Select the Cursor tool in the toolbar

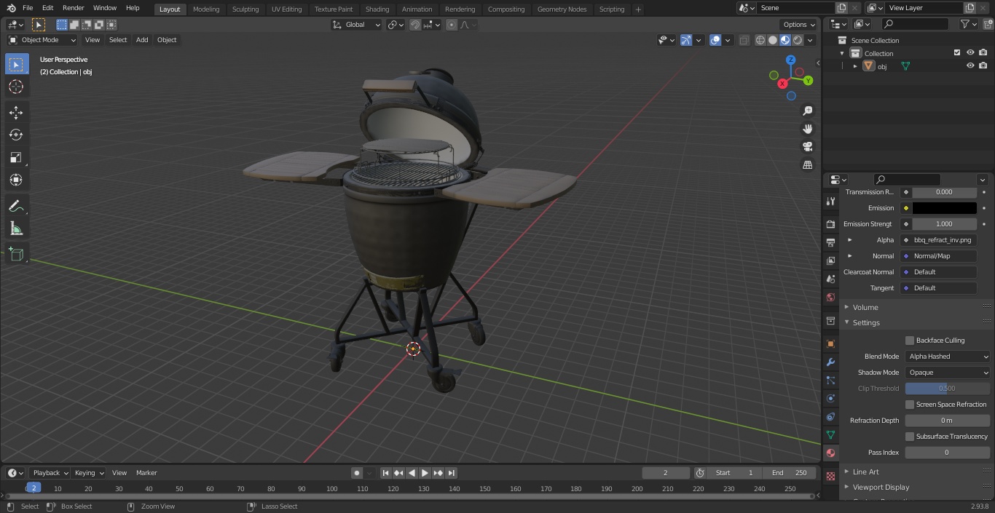point(16,87)
